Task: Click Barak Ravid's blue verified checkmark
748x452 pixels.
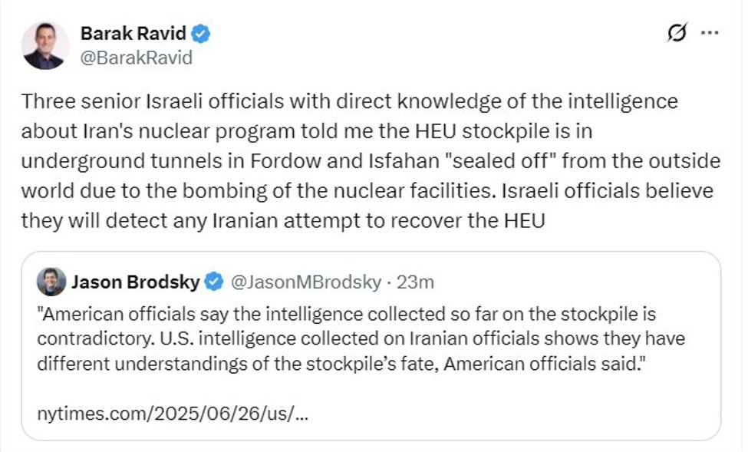Action: (x=200, y=33)
